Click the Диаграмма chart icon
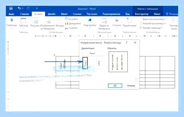This screenshot has width=184, height=117. tap(73, 24)
